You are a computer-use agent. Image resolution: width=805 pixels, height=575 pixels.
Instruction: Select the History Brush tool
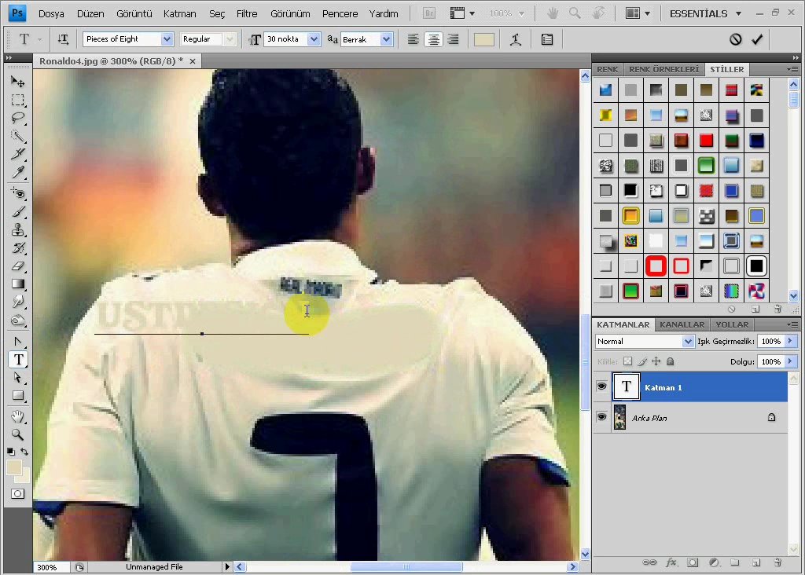click(18, 247)
